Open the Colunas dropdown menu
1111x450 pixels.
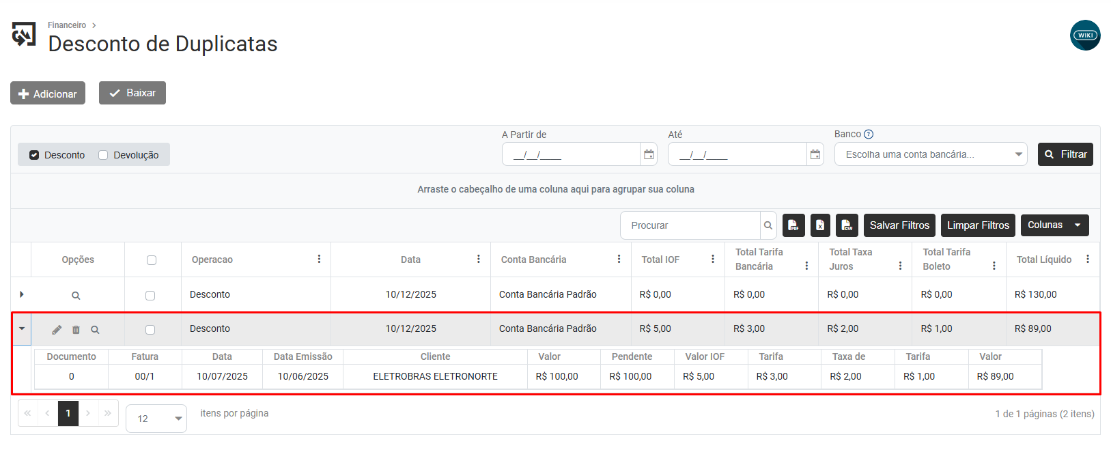(1054, 225)
